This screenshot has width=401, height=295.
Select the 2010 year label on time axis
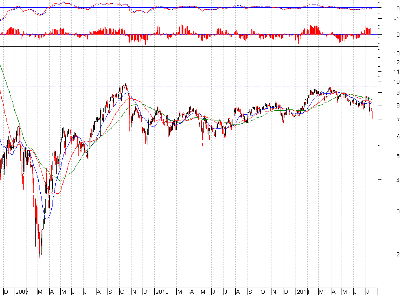click(x=162, y=292)
